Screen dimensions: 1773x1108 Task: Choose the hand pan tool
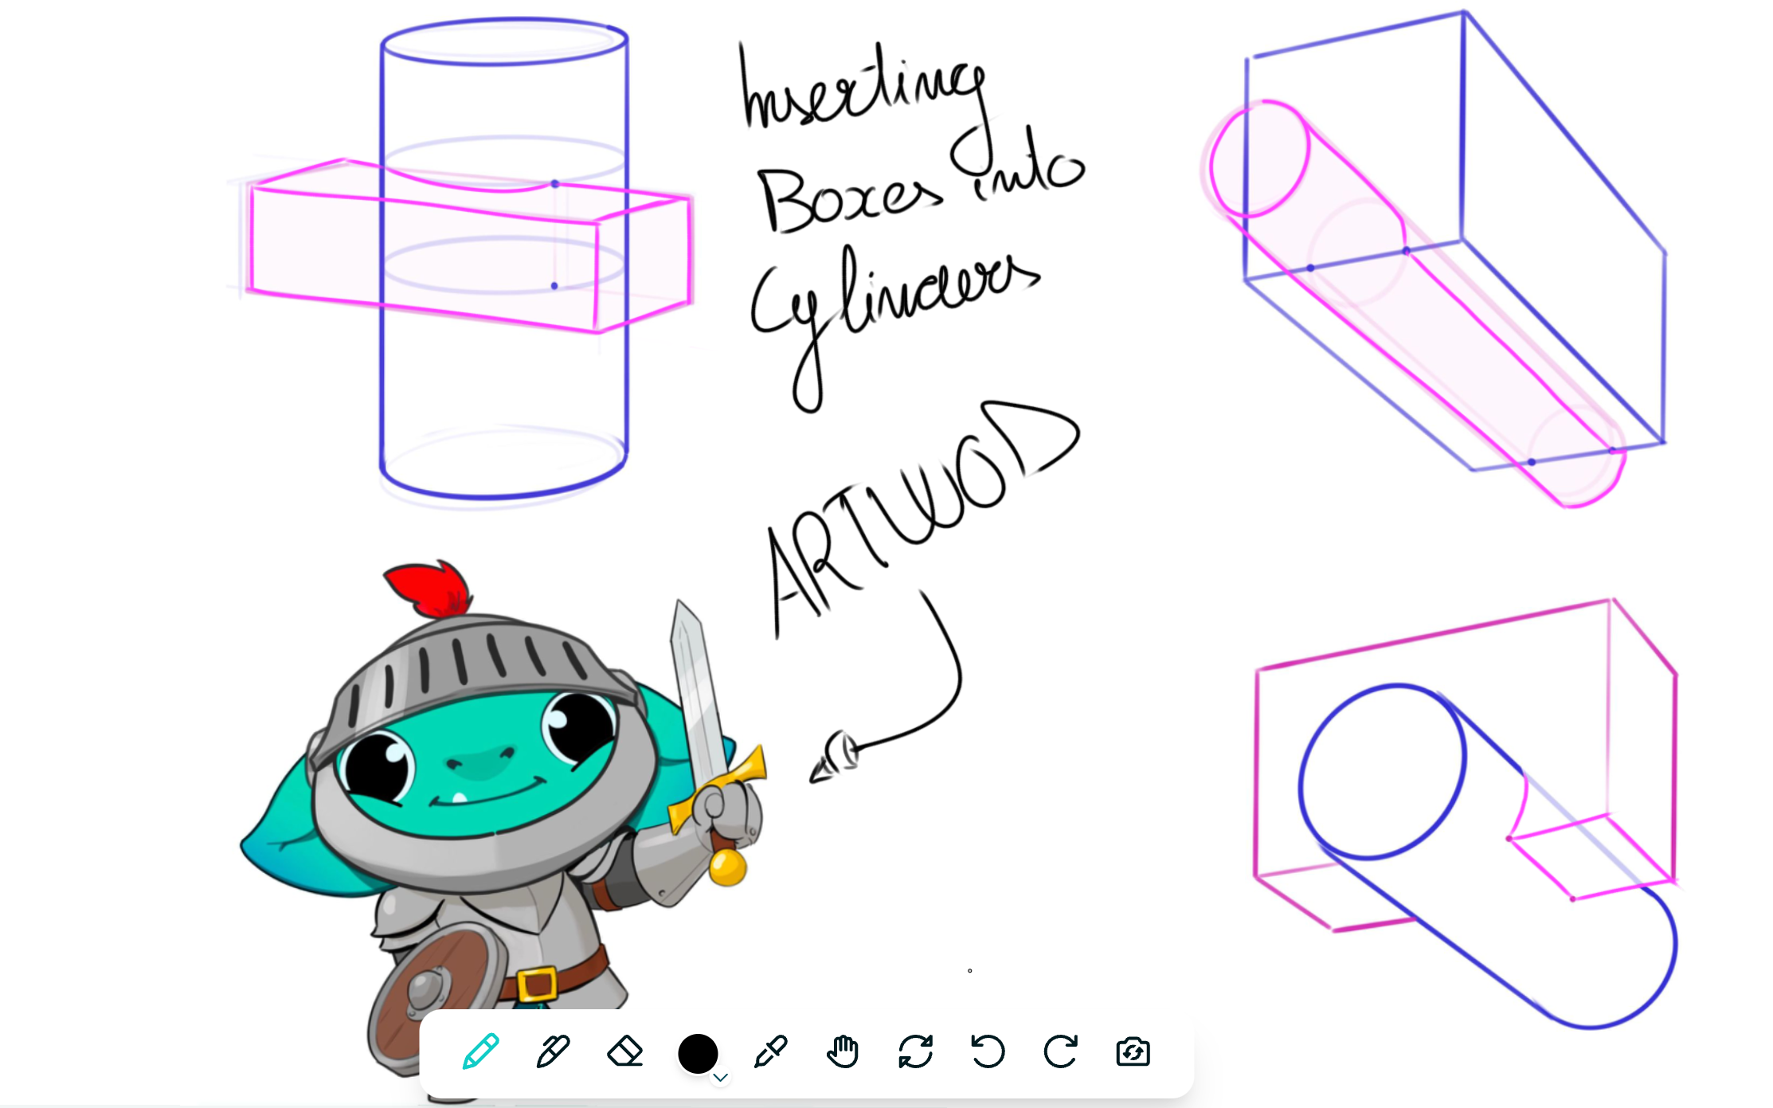843,1051
